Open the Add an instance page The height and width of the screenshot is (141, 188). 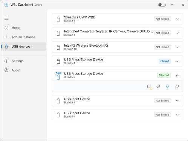coord(23,37)
